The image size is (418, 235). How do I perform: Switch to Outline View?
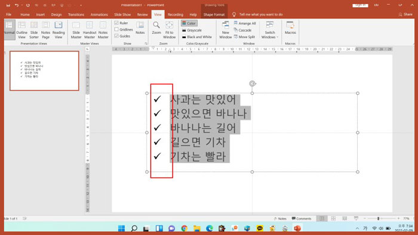pyautogui.click(x=22, y=30)
